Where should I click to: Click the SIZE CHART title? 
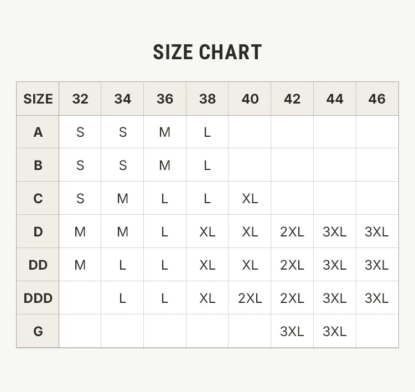click(x=207, y=52)
